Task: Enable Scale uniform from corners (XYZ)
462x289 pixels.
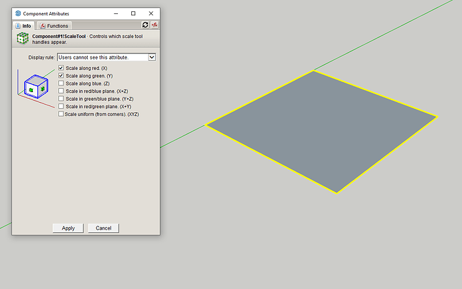Action: tap(61, 113)
